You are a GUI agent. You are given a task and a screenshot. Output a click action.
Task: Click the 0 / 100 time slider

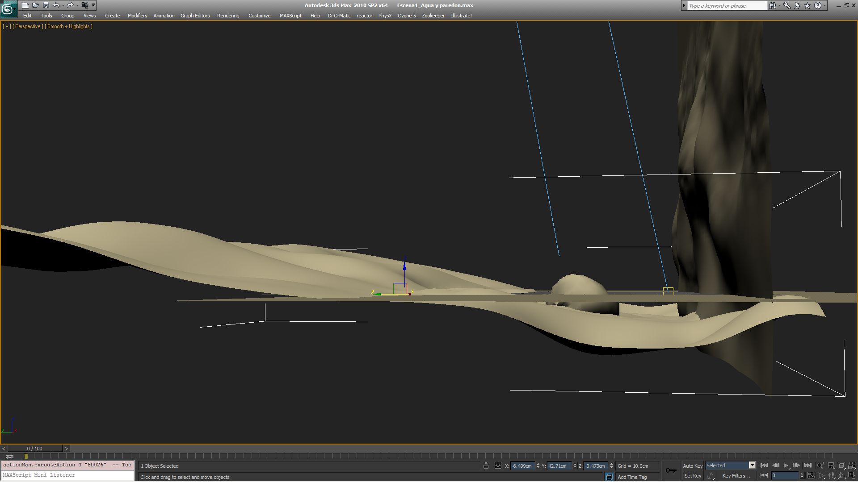[x=34, y=449]
